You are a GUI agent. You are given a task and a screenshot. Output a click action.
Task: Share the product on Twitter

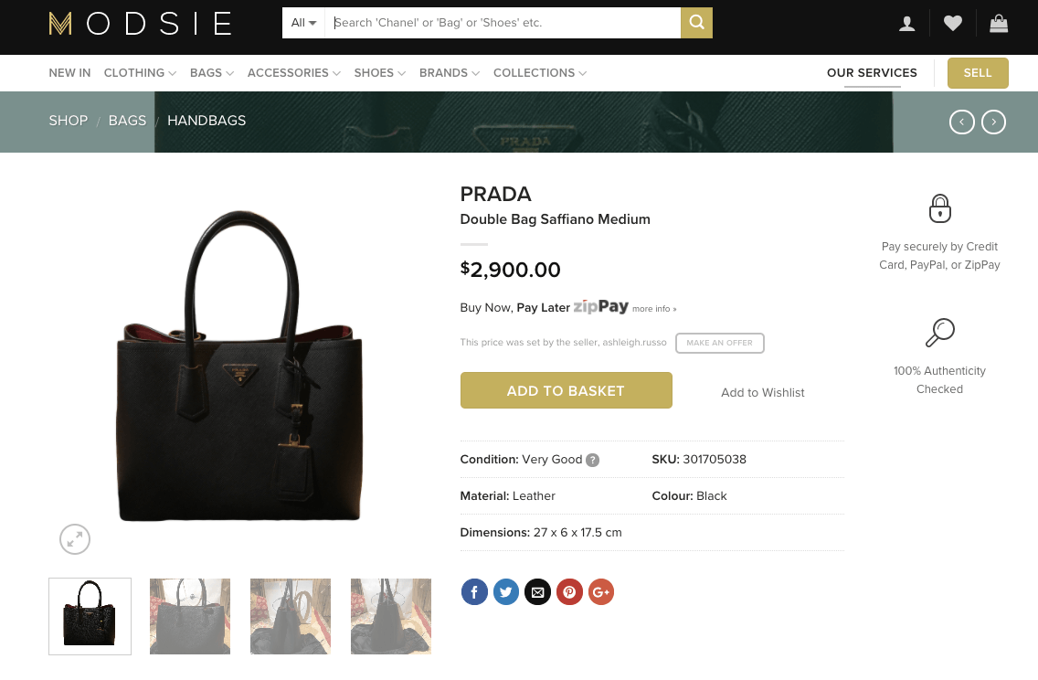click(505, 591)
